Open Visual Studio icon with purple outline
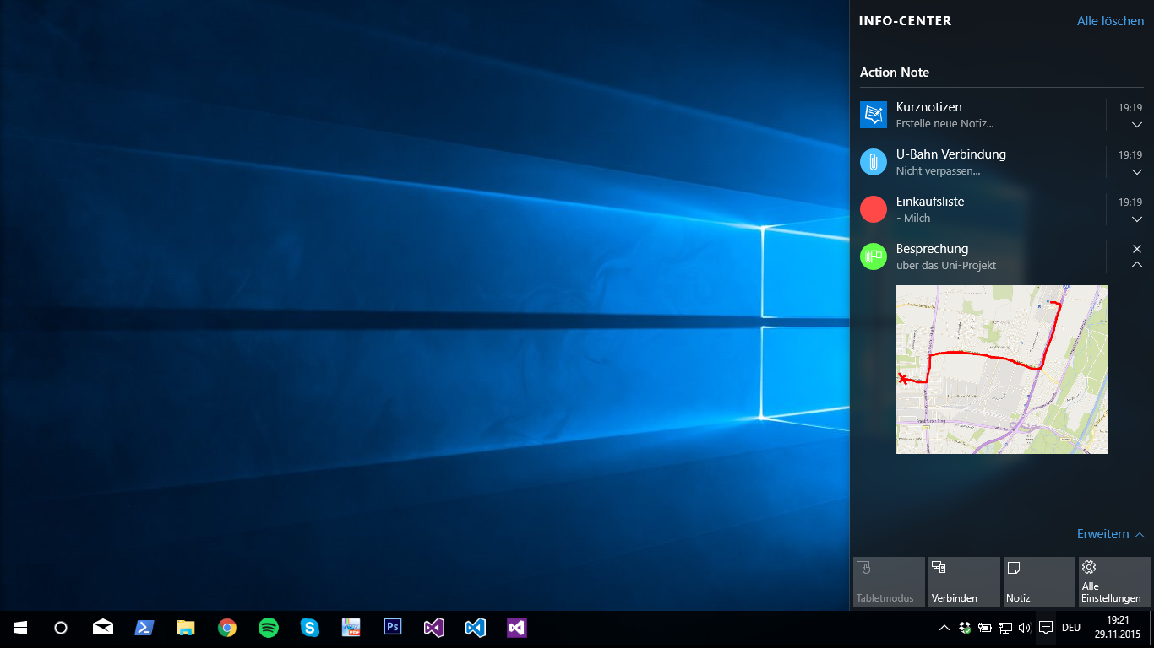 434,628
